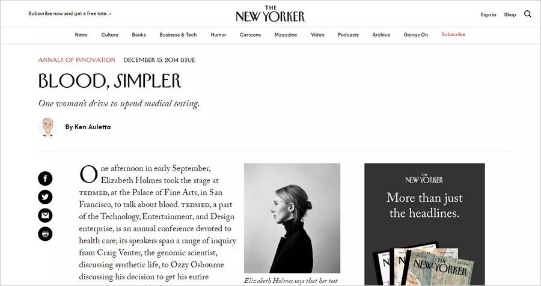Screen dimensions: 541x286
Task: Share article via Twitter bird icon
Action: tap(45, 197)
